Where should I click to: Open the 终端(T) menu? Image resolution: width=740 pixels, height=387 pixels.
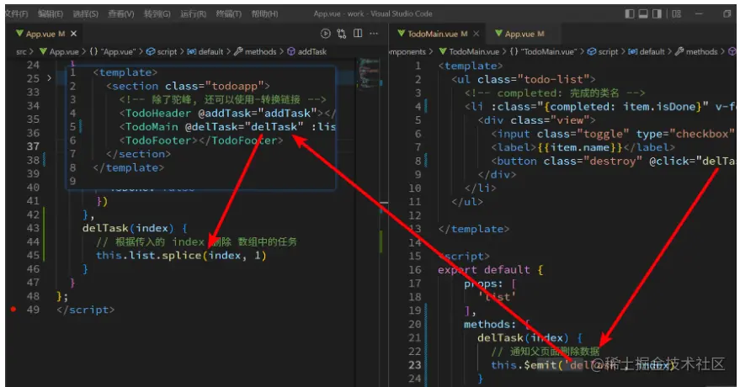(228, 13)
